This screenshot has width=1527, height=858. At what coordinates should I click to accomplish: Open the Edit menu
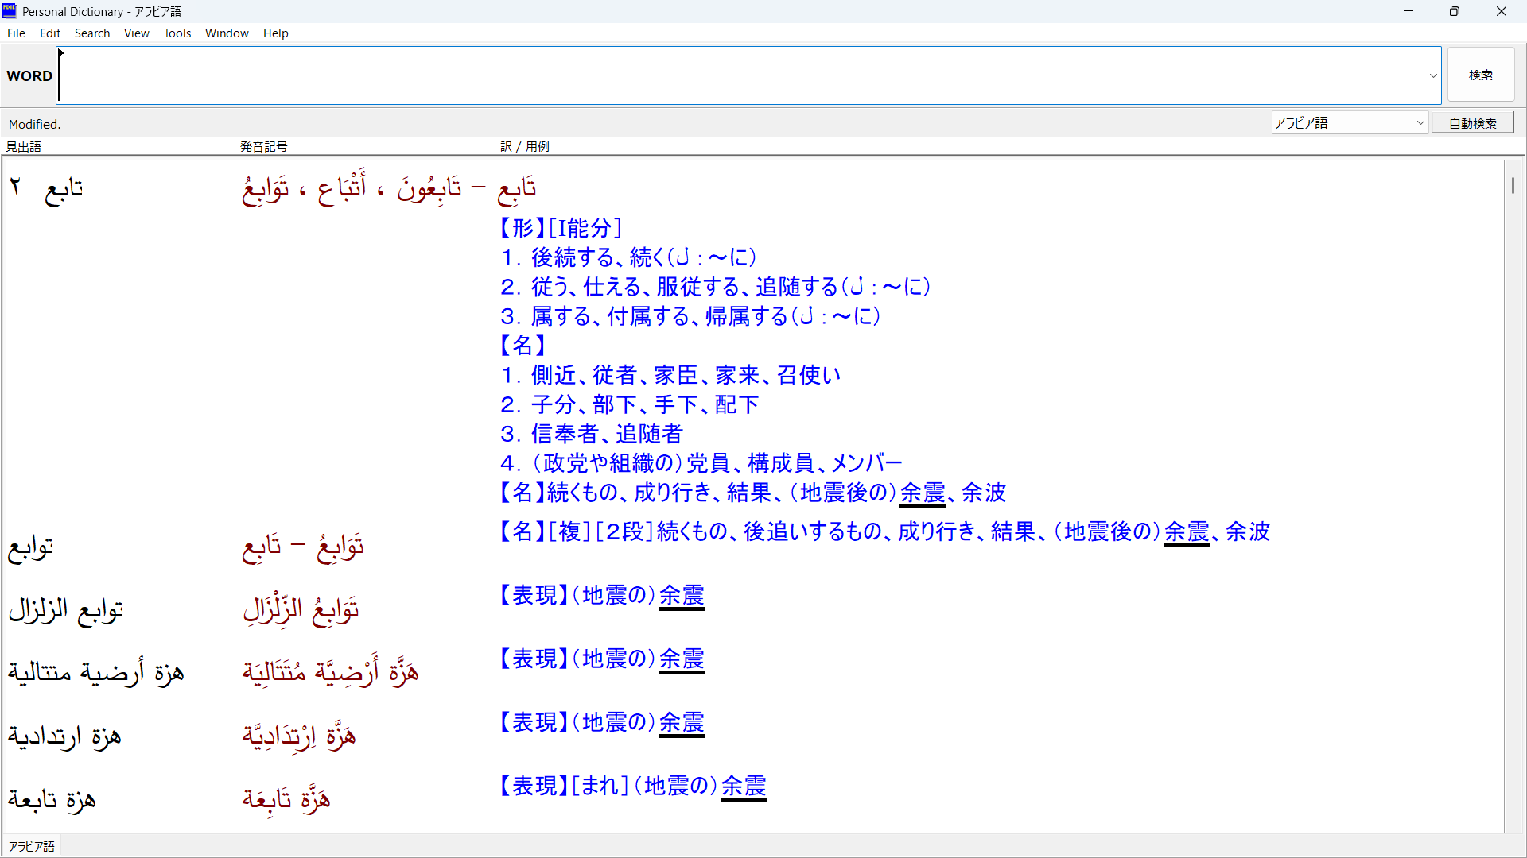50,33
